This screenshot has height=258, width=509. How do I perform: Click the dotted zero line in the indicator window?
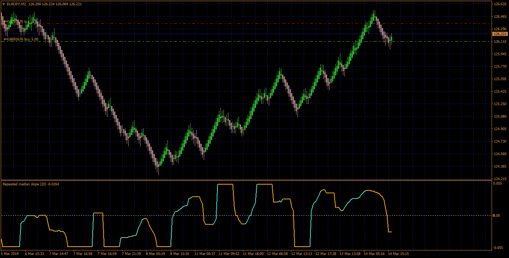[246, 215]
